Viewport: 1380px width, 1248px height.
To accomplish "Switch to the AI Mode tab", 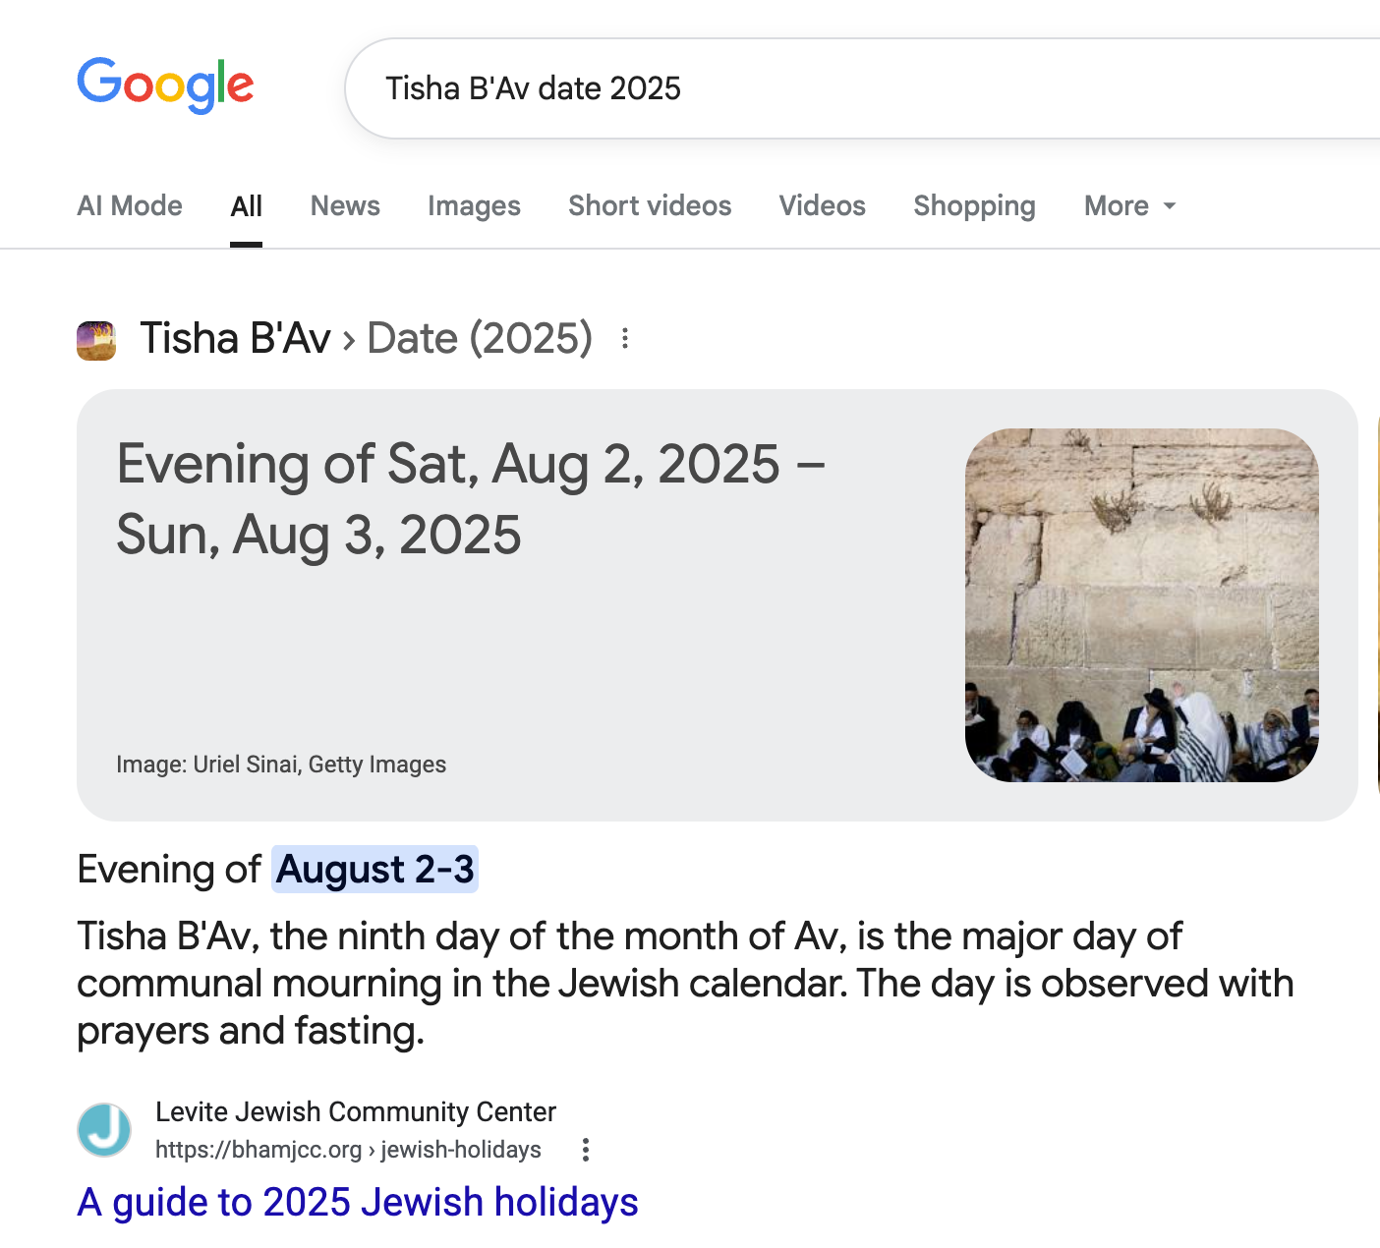I will pos(130,206).
